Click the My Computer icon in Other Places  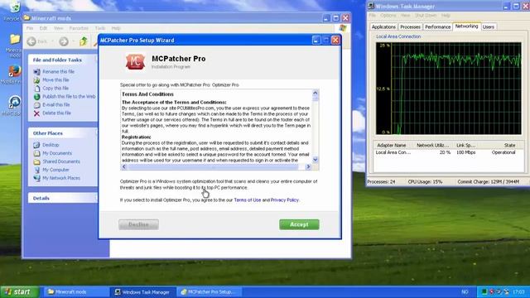point(36,170)
